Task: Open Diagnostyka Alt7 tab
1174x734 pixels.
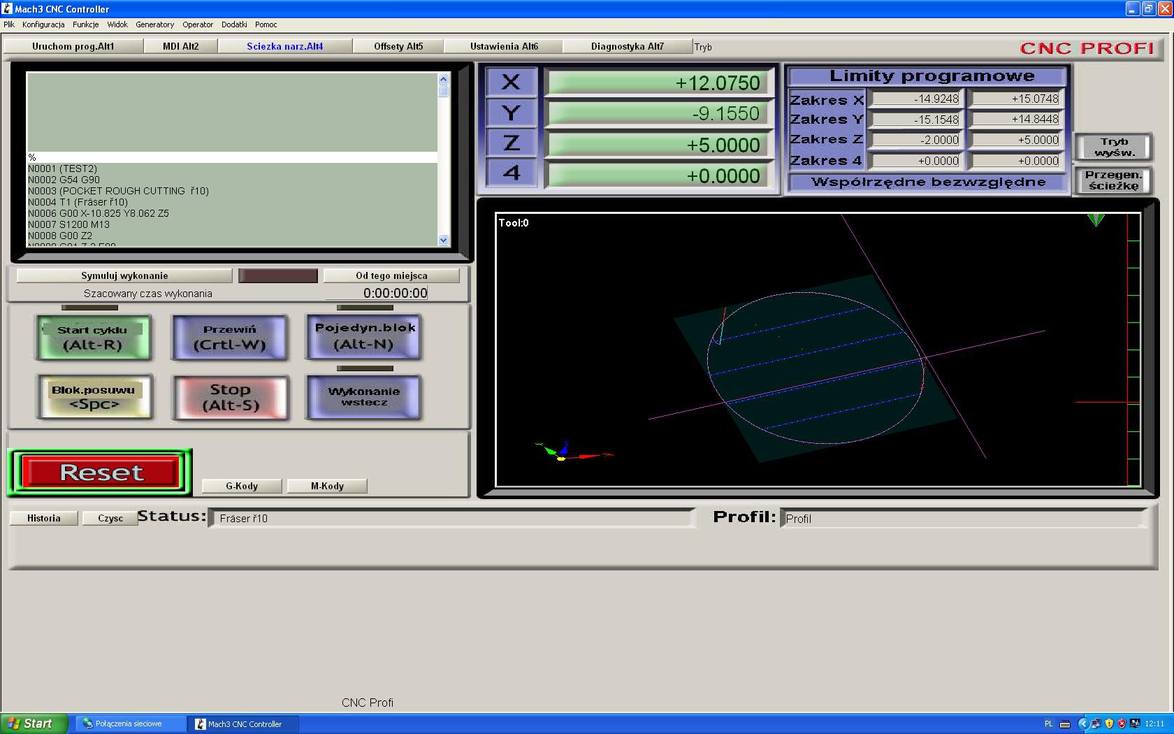Action: click(628, 46)
